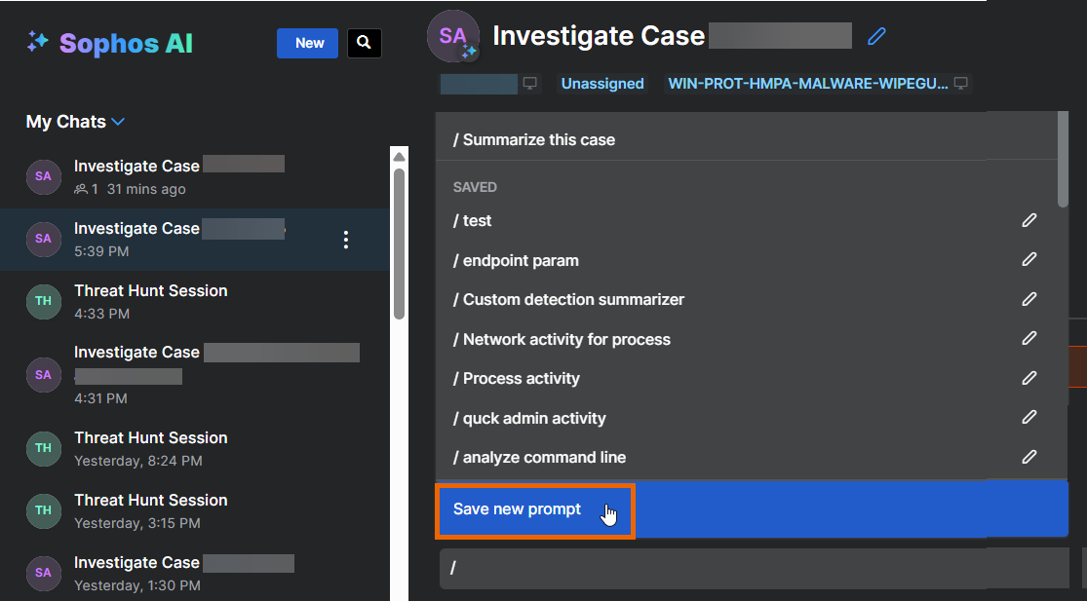Edit the 'analyze command line' prompt
This screenshot has height=601, width=1087.
tap(1029, 457)
